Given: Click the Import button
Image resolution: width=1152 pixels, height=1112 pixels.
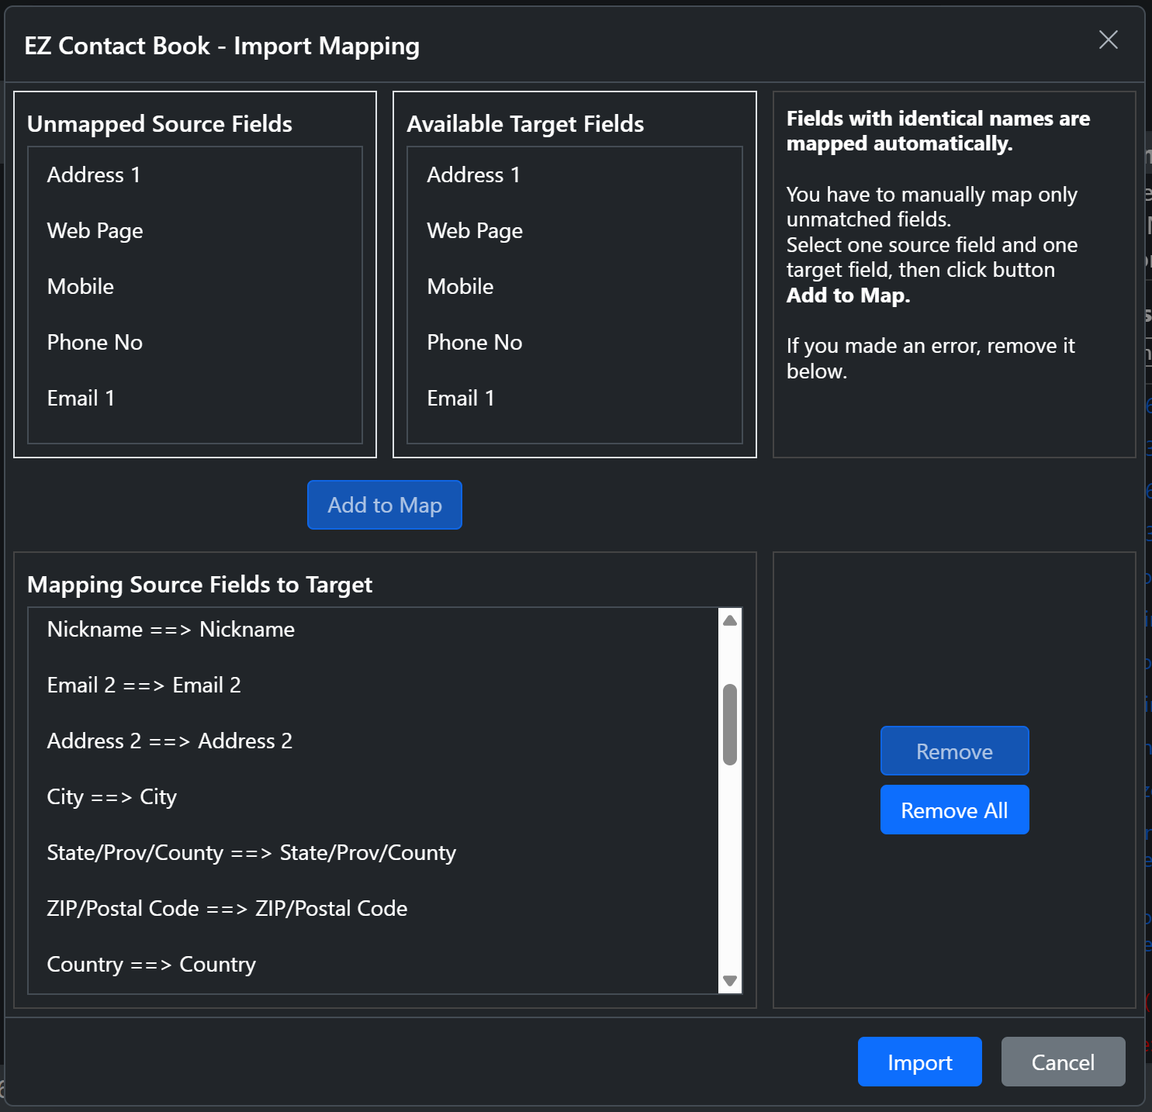Looking at the screenshot, I should click(x=919, y=1062).
